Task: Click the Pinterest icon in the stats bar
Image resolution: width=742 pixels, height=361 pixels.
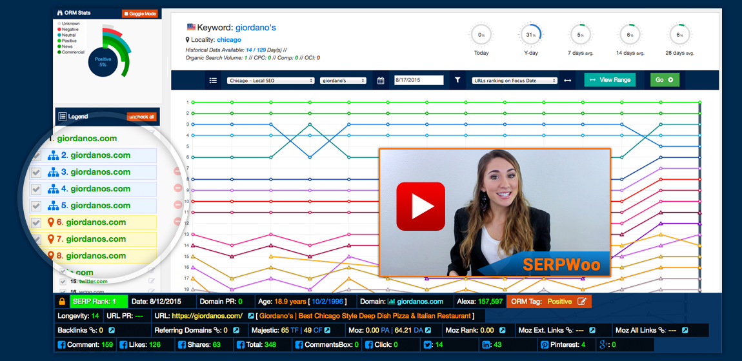Action: tap(545, 345)
